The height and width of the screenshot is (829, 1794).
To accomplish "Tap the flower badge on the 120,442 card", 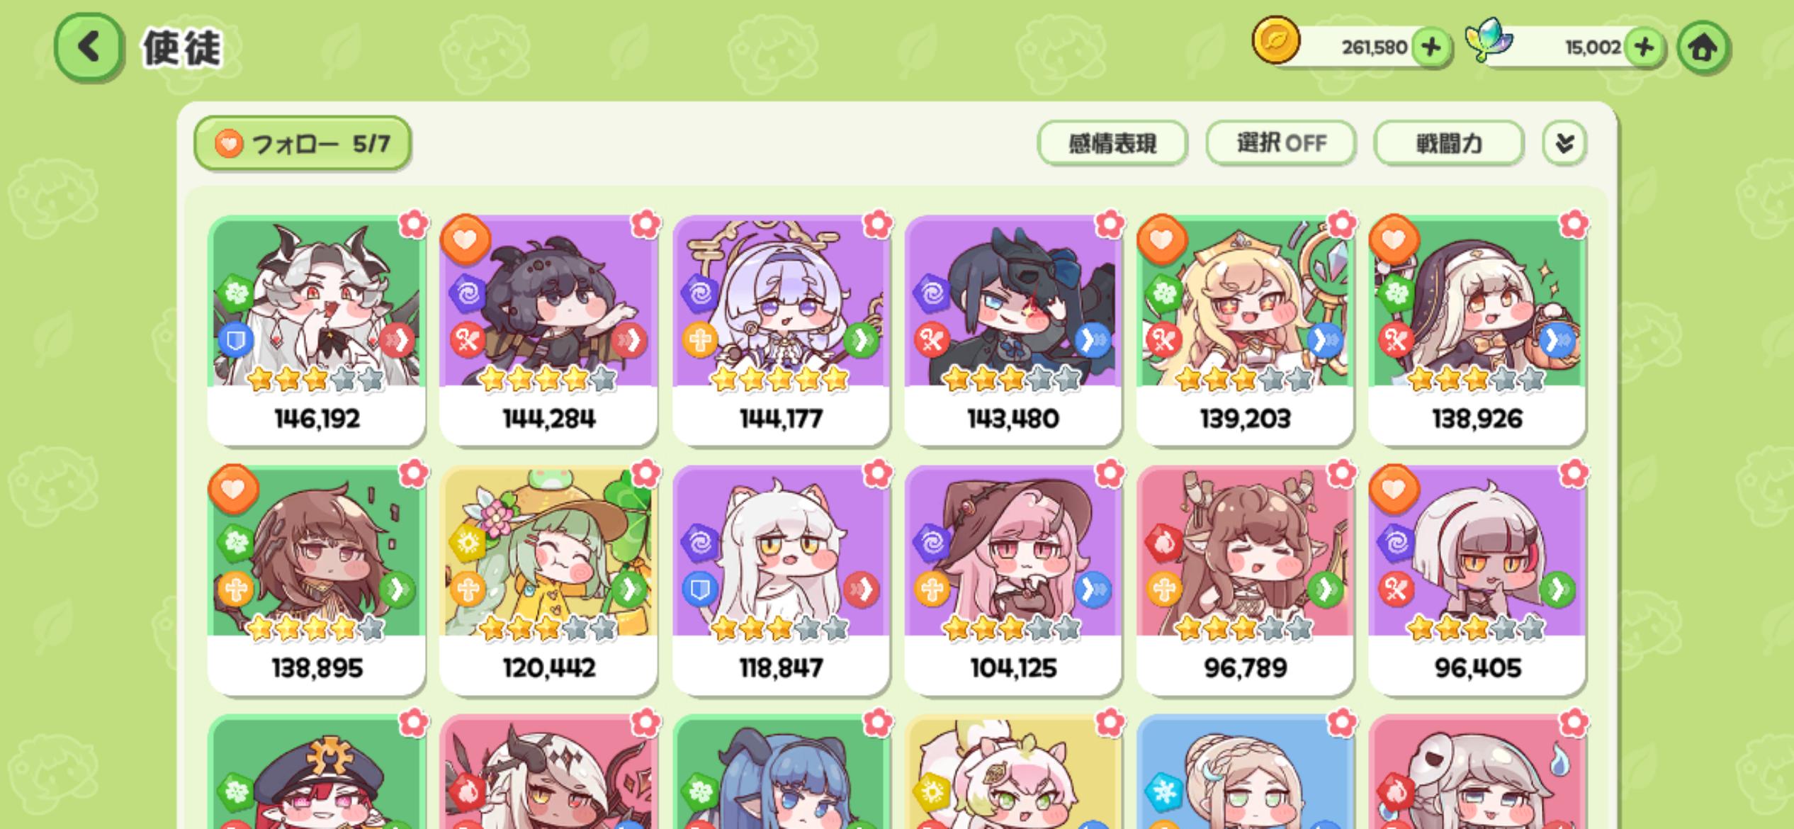I will (645, 473).
